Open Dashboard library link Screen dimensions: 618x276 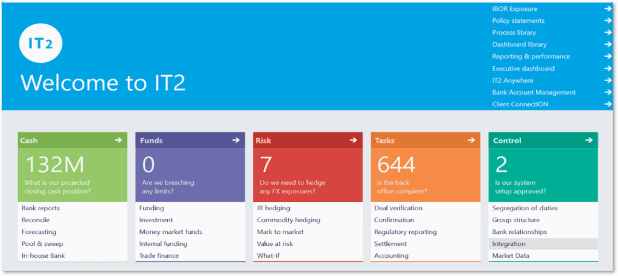(x=520, y=45)
